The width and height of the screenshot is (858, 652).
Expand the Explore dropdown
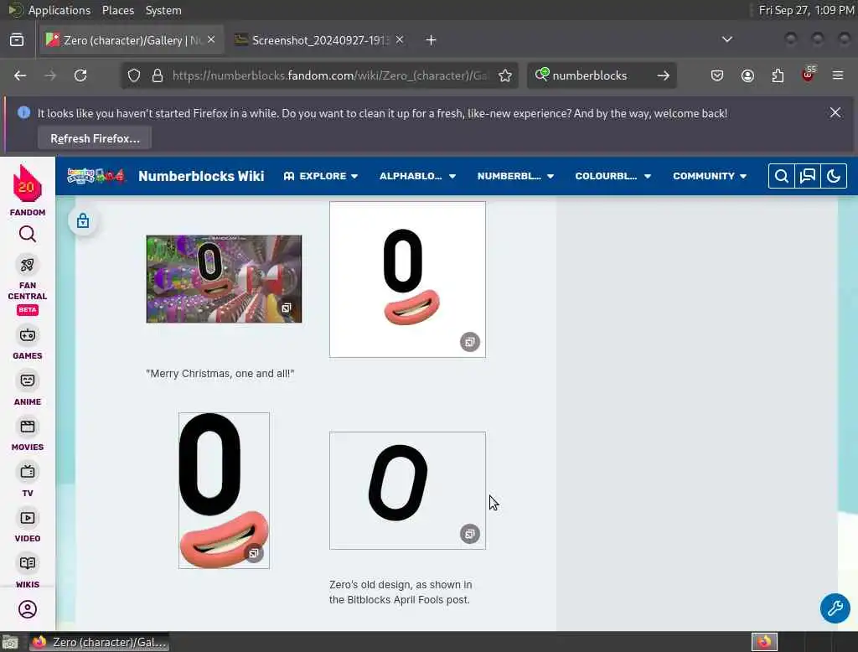[321, 176]
